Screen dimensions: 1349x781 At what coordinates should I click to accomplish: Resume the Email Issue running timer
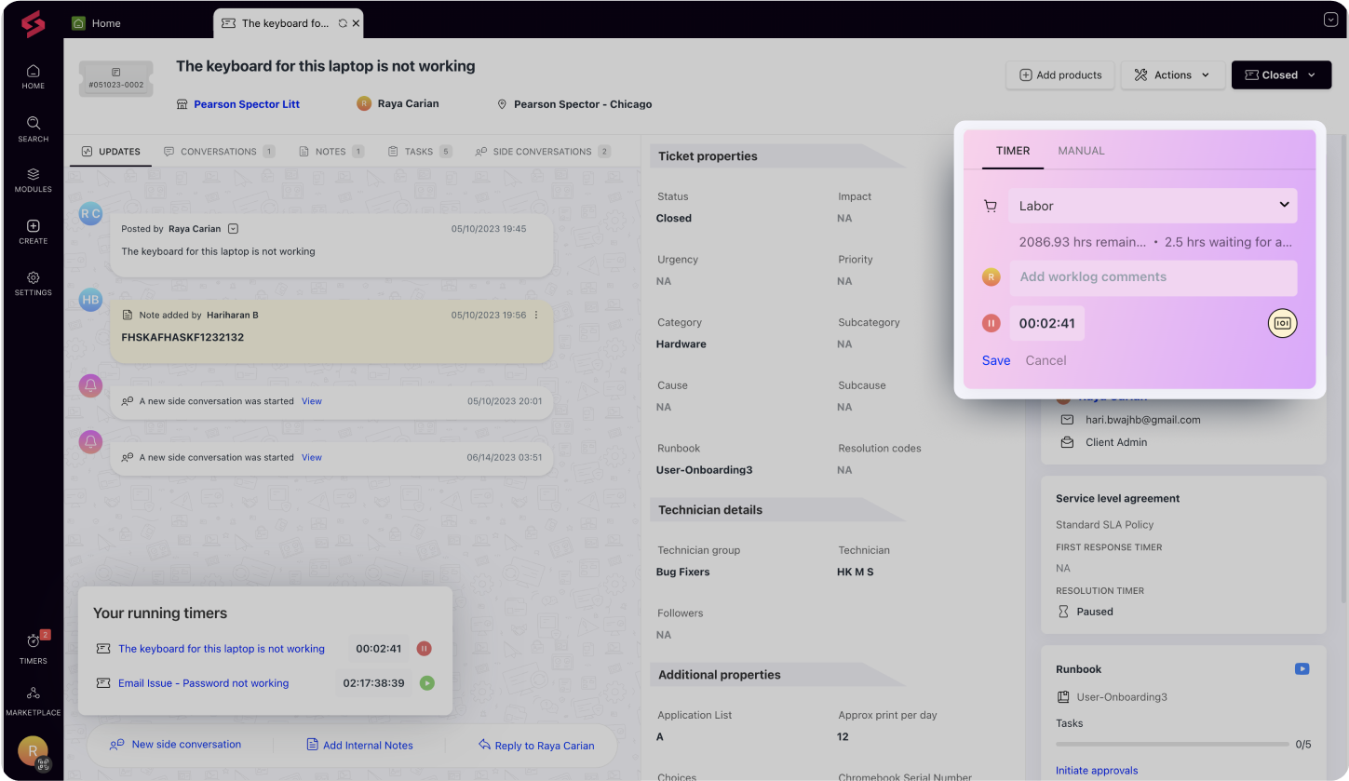[426, 683]
